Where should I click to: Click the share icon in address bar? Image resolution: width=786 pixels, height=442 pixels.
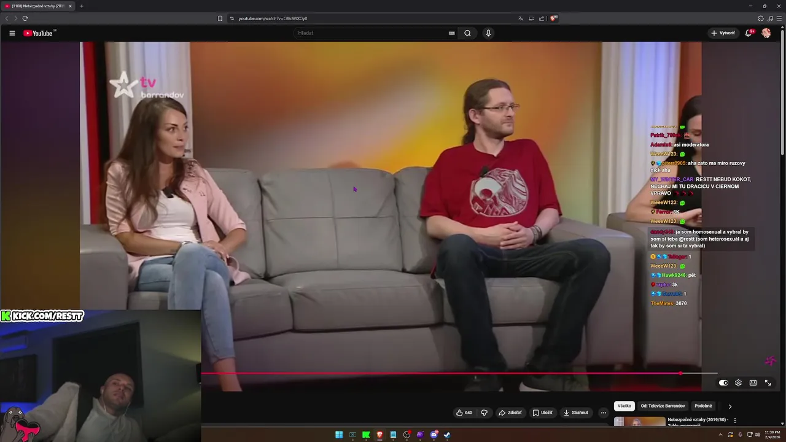(x=542, y=18)
